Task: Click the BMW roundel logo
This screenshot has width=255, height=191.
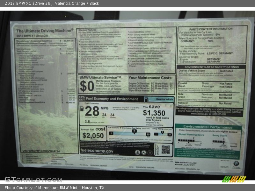Action: point(236,163)
